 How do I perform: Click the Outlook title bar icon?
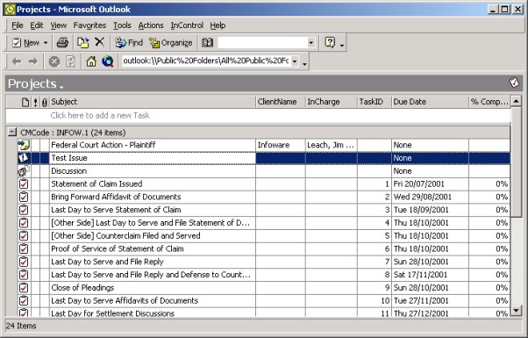[x=10, y=9]
